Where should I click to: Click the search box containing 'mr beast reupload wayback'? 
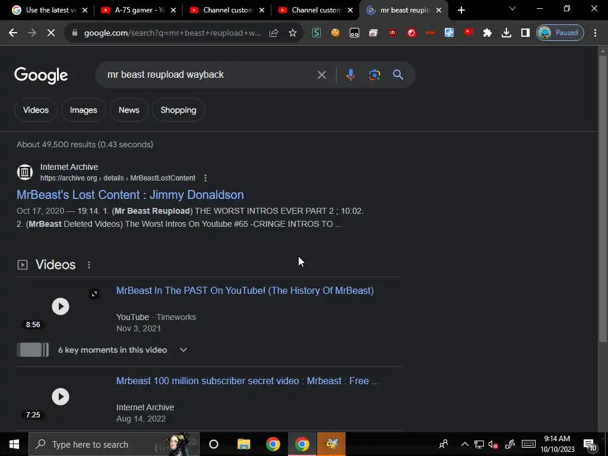[x=210, y=75]
